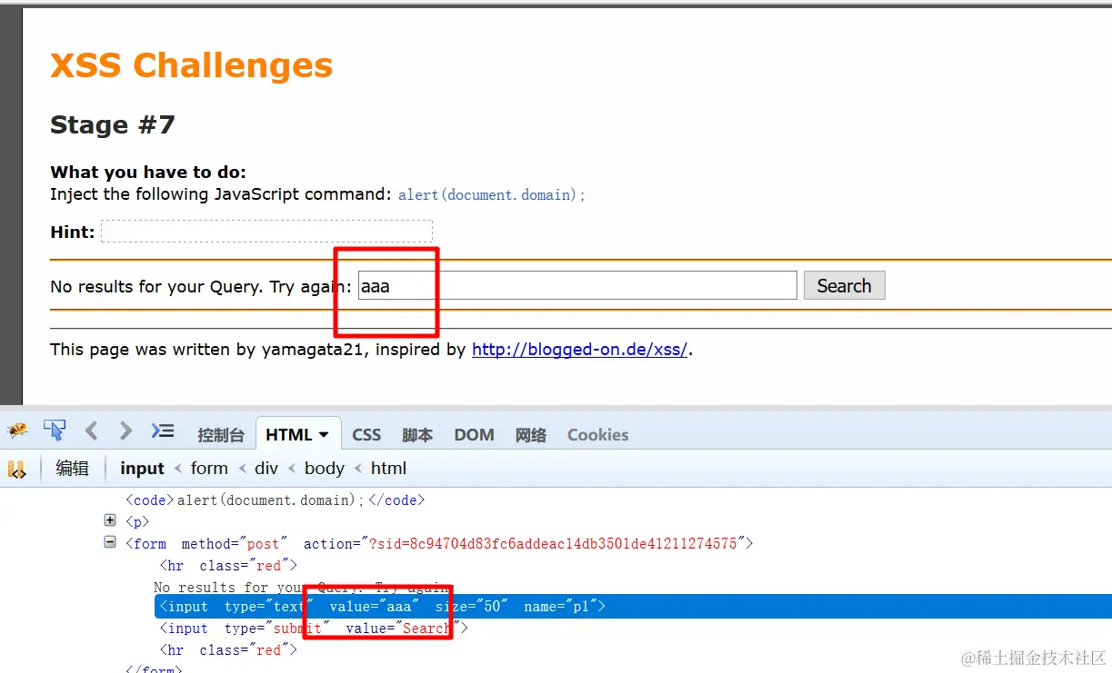1112x673 pixels.
Task: Activate the element inspector arrow icon
Action: [55, 431]
